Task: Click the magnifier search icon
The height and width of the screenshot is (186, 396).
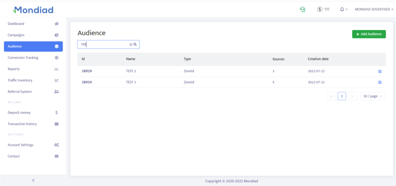Action: point(135,45)
